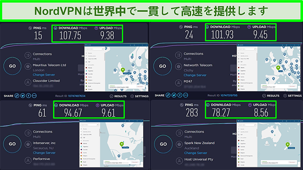303x170 pixels.
Task: Click globe server icon beside Mauritius Telecom Ltd
Action: point(28,66)
